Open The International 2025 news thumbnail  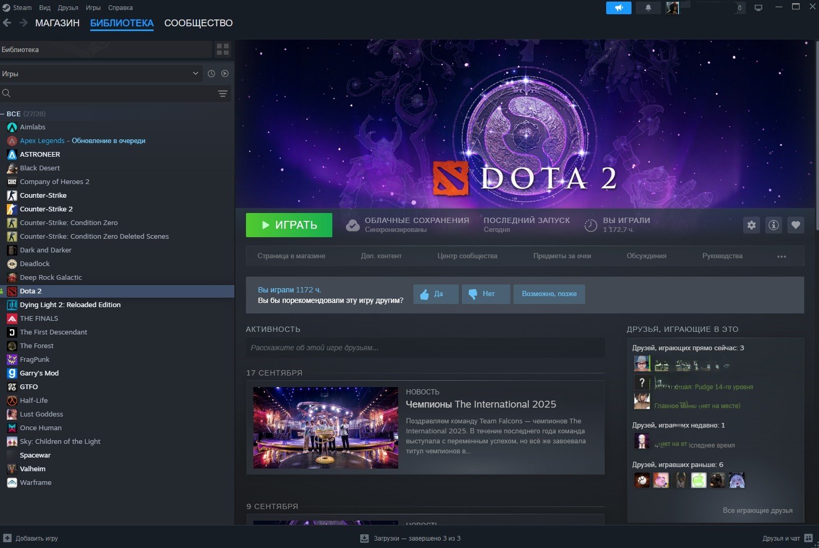click(x=325, y=428)
